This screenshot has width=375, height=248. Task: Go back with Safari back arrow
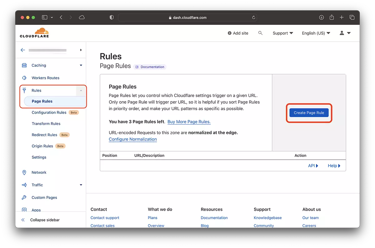pos(61,18)
